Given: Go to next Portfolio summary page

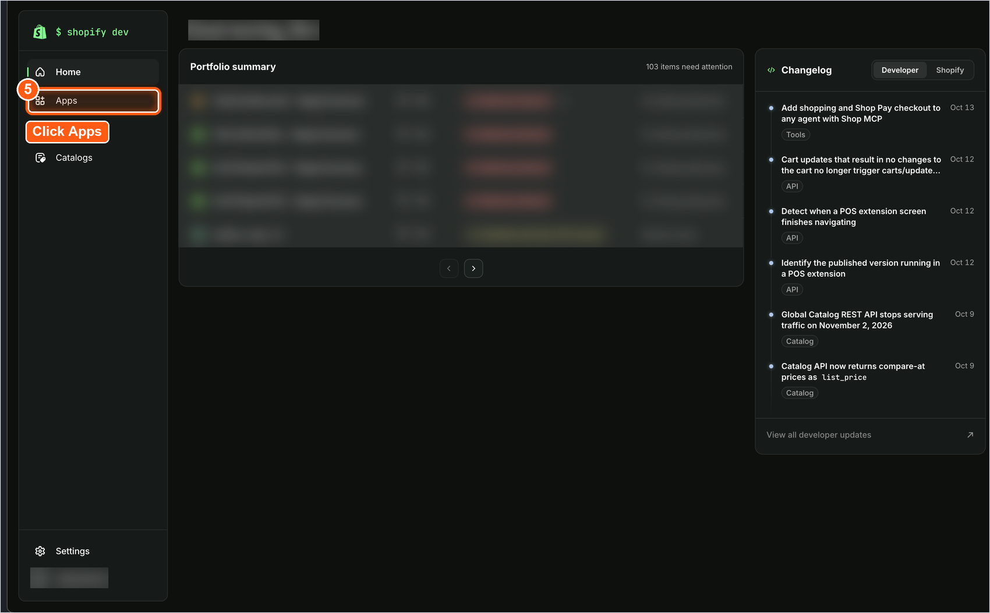Looking at the screenshot, I should click(x=473, y=269).
